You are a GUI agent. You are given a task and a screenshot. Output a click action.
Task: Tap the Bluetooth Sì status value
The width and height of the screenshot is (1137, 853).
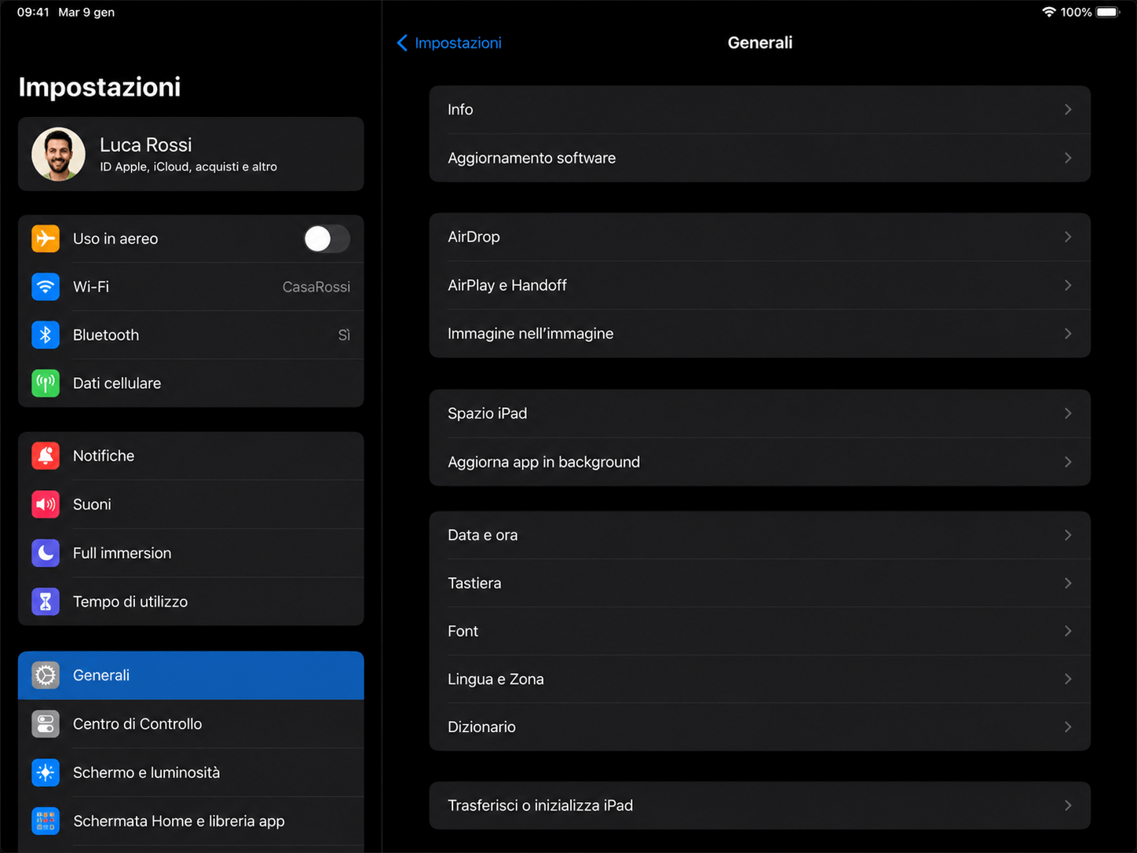coord(344,335)
